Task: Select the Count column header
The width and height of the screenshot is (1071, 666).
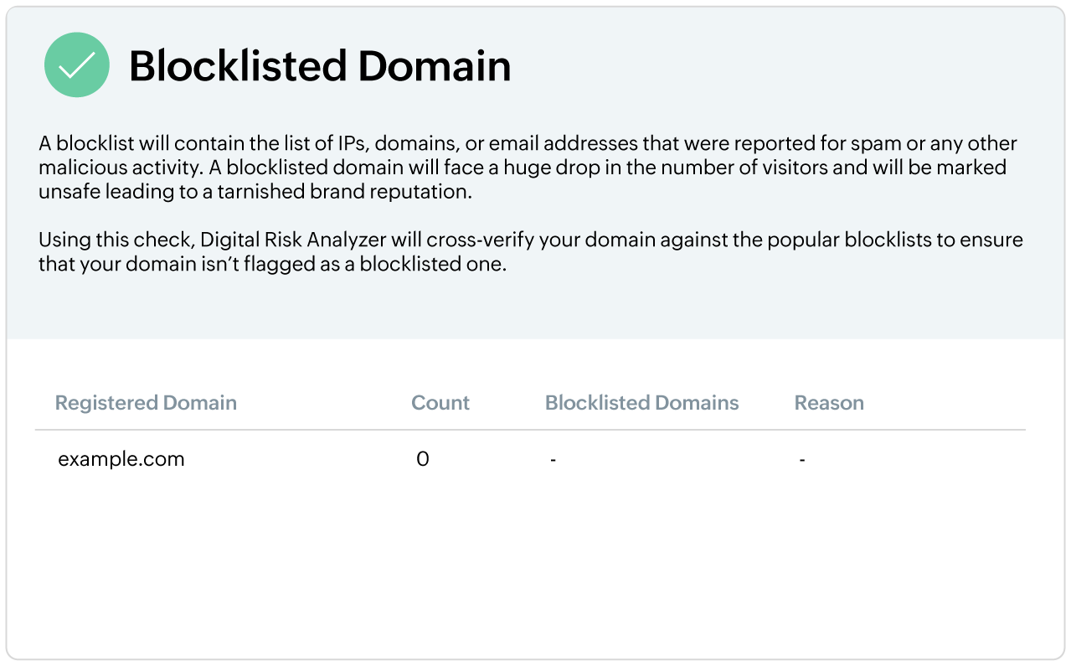Action: pyautogui.click(x=440, y=403)
